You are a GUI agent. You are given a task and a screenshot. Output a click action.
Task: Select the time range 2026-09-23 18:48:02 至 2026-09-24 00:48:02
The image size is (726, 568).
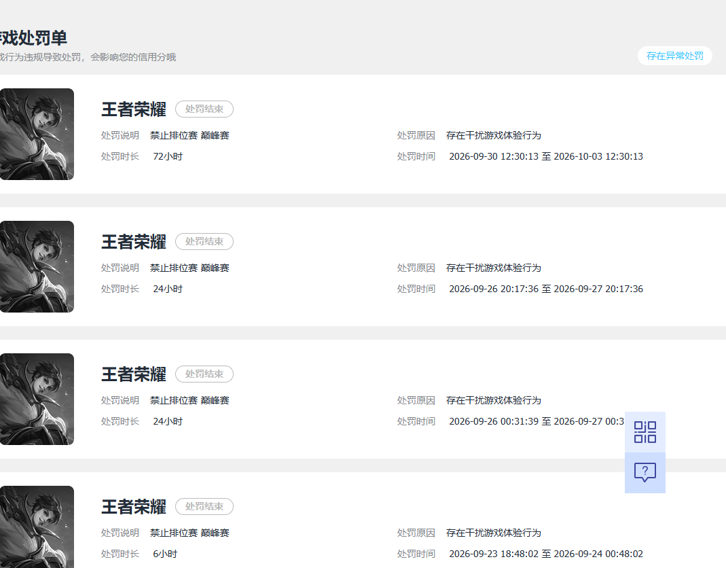[x=546, y=554]
